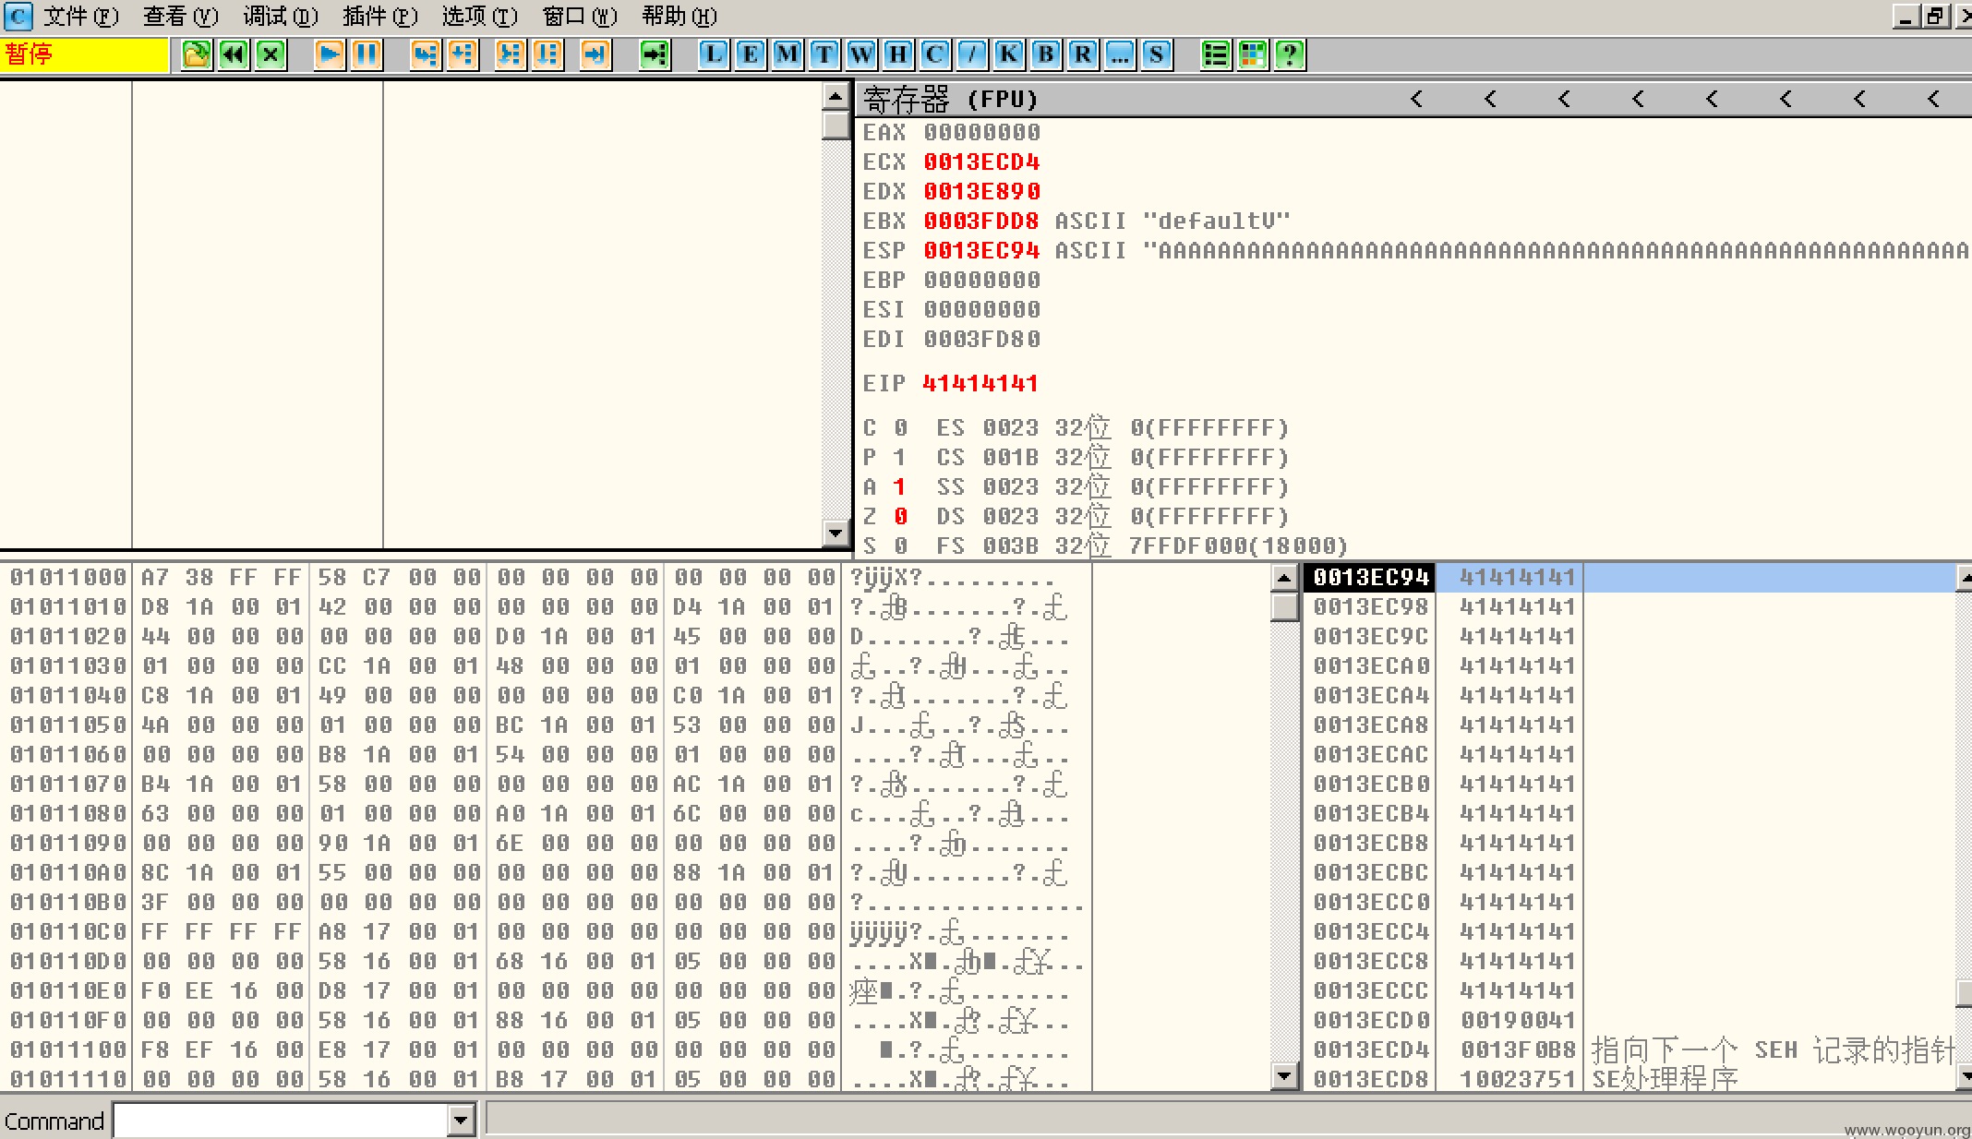Open the 调试(D) menu
Image resolution: width=1972 pixels, height=1139 pixels.
pyautogui.click(x=281, y=16)
